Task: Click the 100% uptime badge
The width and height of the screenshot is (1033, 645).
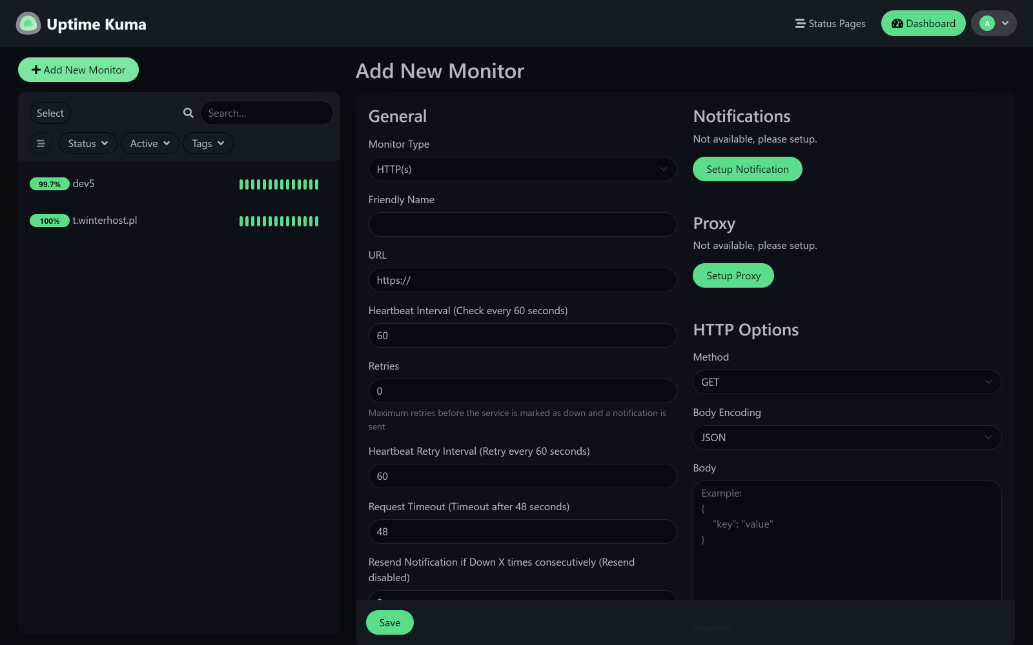Action: tap(50, 221)
